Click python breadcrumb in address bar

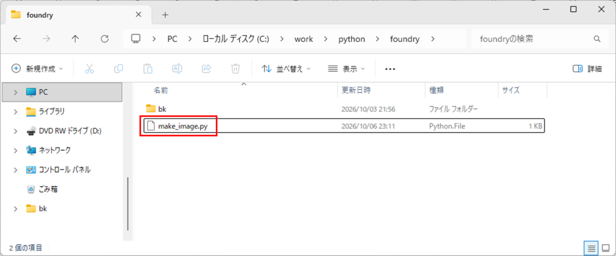click(352, 39)
